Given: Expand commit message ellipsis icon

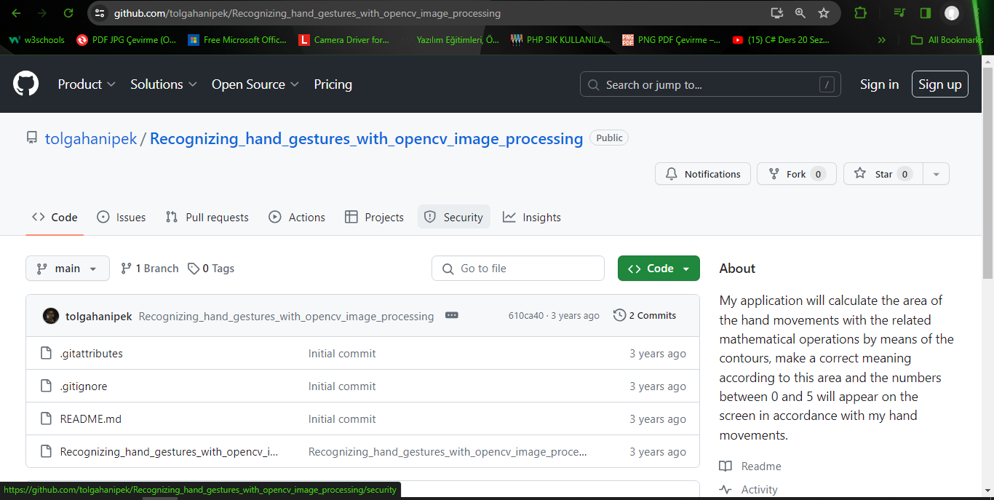Looking at the screenshot, I should pos(451,316).
